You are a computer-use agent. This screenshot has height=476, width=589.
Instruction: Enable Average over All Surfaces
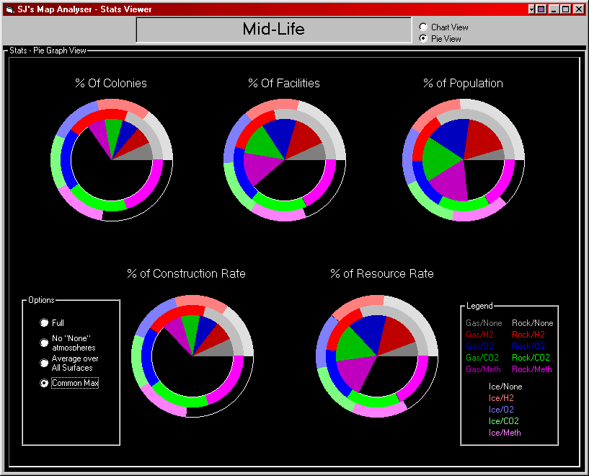click(45, 363)
